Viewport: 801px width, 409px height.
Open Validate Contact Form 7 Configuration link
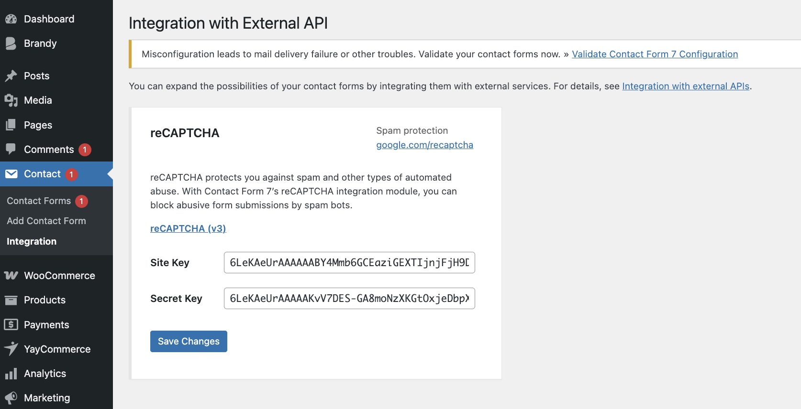tap(655, 54)
